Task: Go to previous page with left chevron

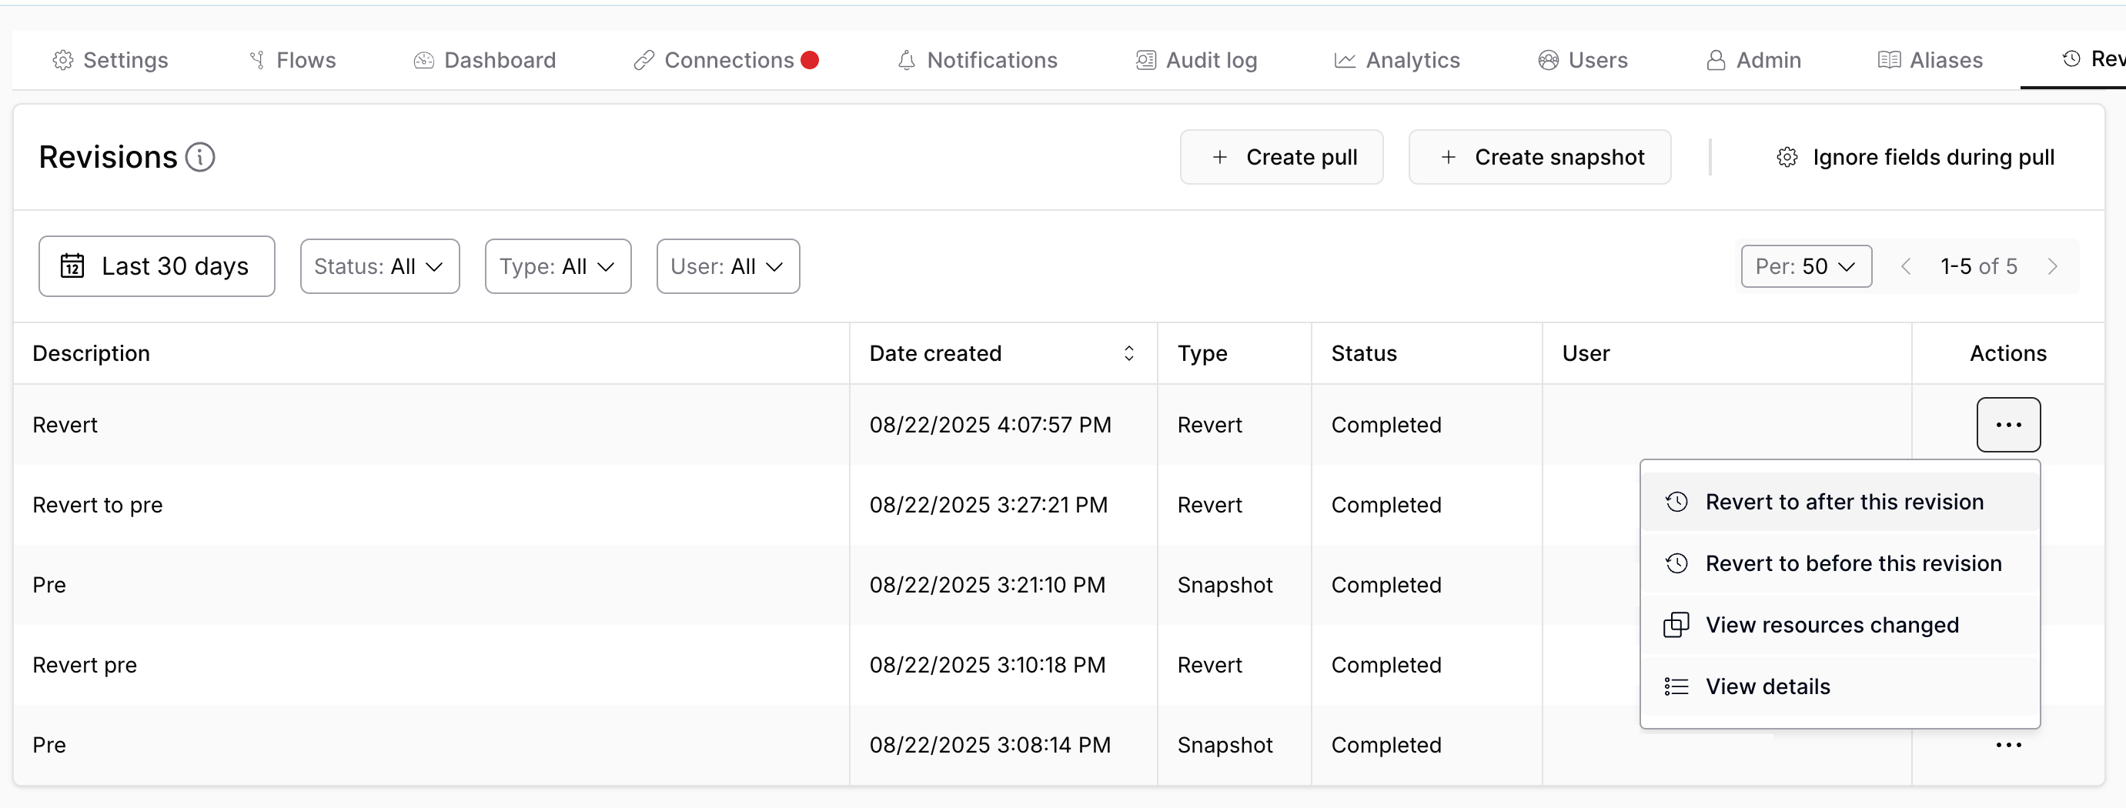Action: click(x=1906, y=265)
